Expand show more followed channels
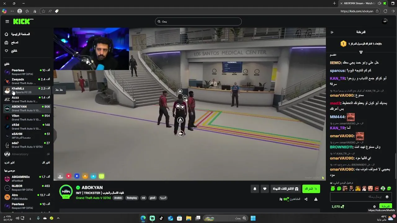 point(9,162)
